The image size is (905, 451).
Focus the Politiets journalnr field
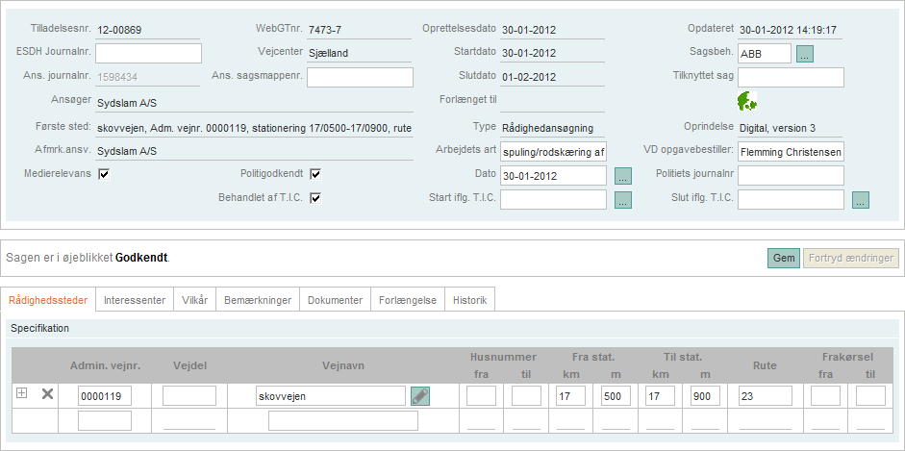pyautogui.click(x=791, y=175)
